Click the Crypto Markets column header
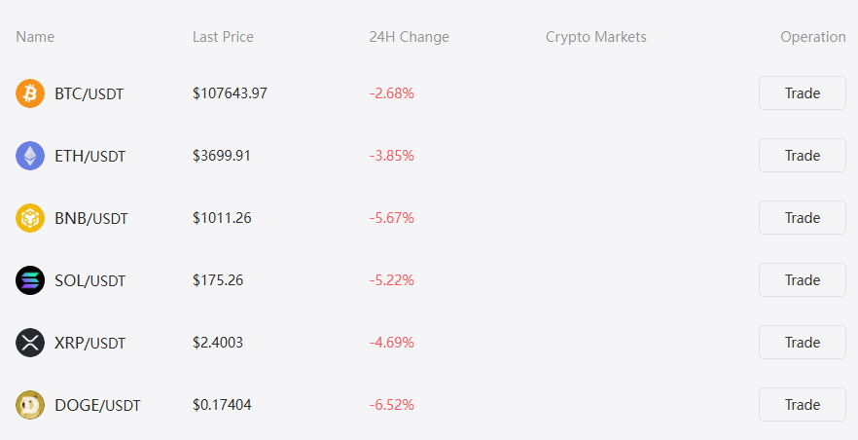Screen dimensions: 858x440 pos(595,37)
